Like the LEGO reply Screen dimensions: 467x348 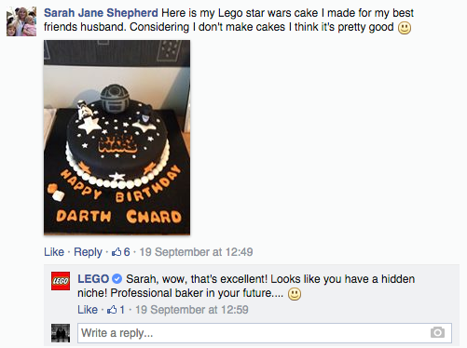(88, 310)
